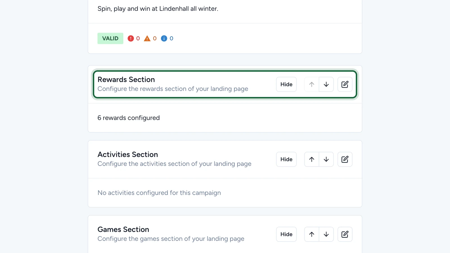The height and width of the screenshot is (253, 450).
Task: Hide the Rewards Section
Action: click(286, 84)
